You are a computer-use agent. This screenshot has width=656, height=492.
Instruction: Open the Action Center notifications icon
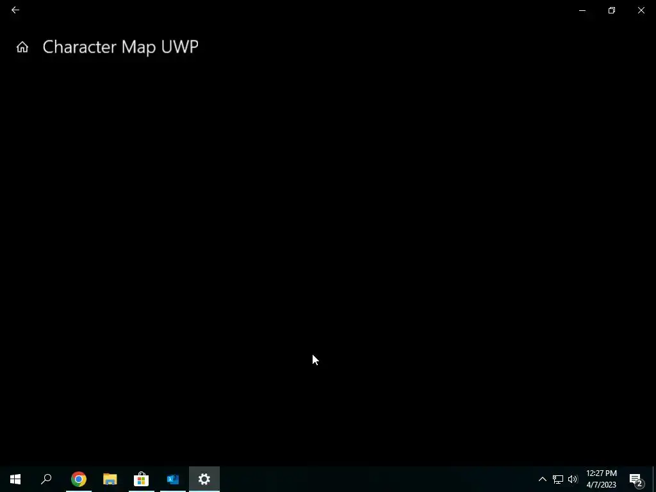pyautogui.click(x=636, y=479)
